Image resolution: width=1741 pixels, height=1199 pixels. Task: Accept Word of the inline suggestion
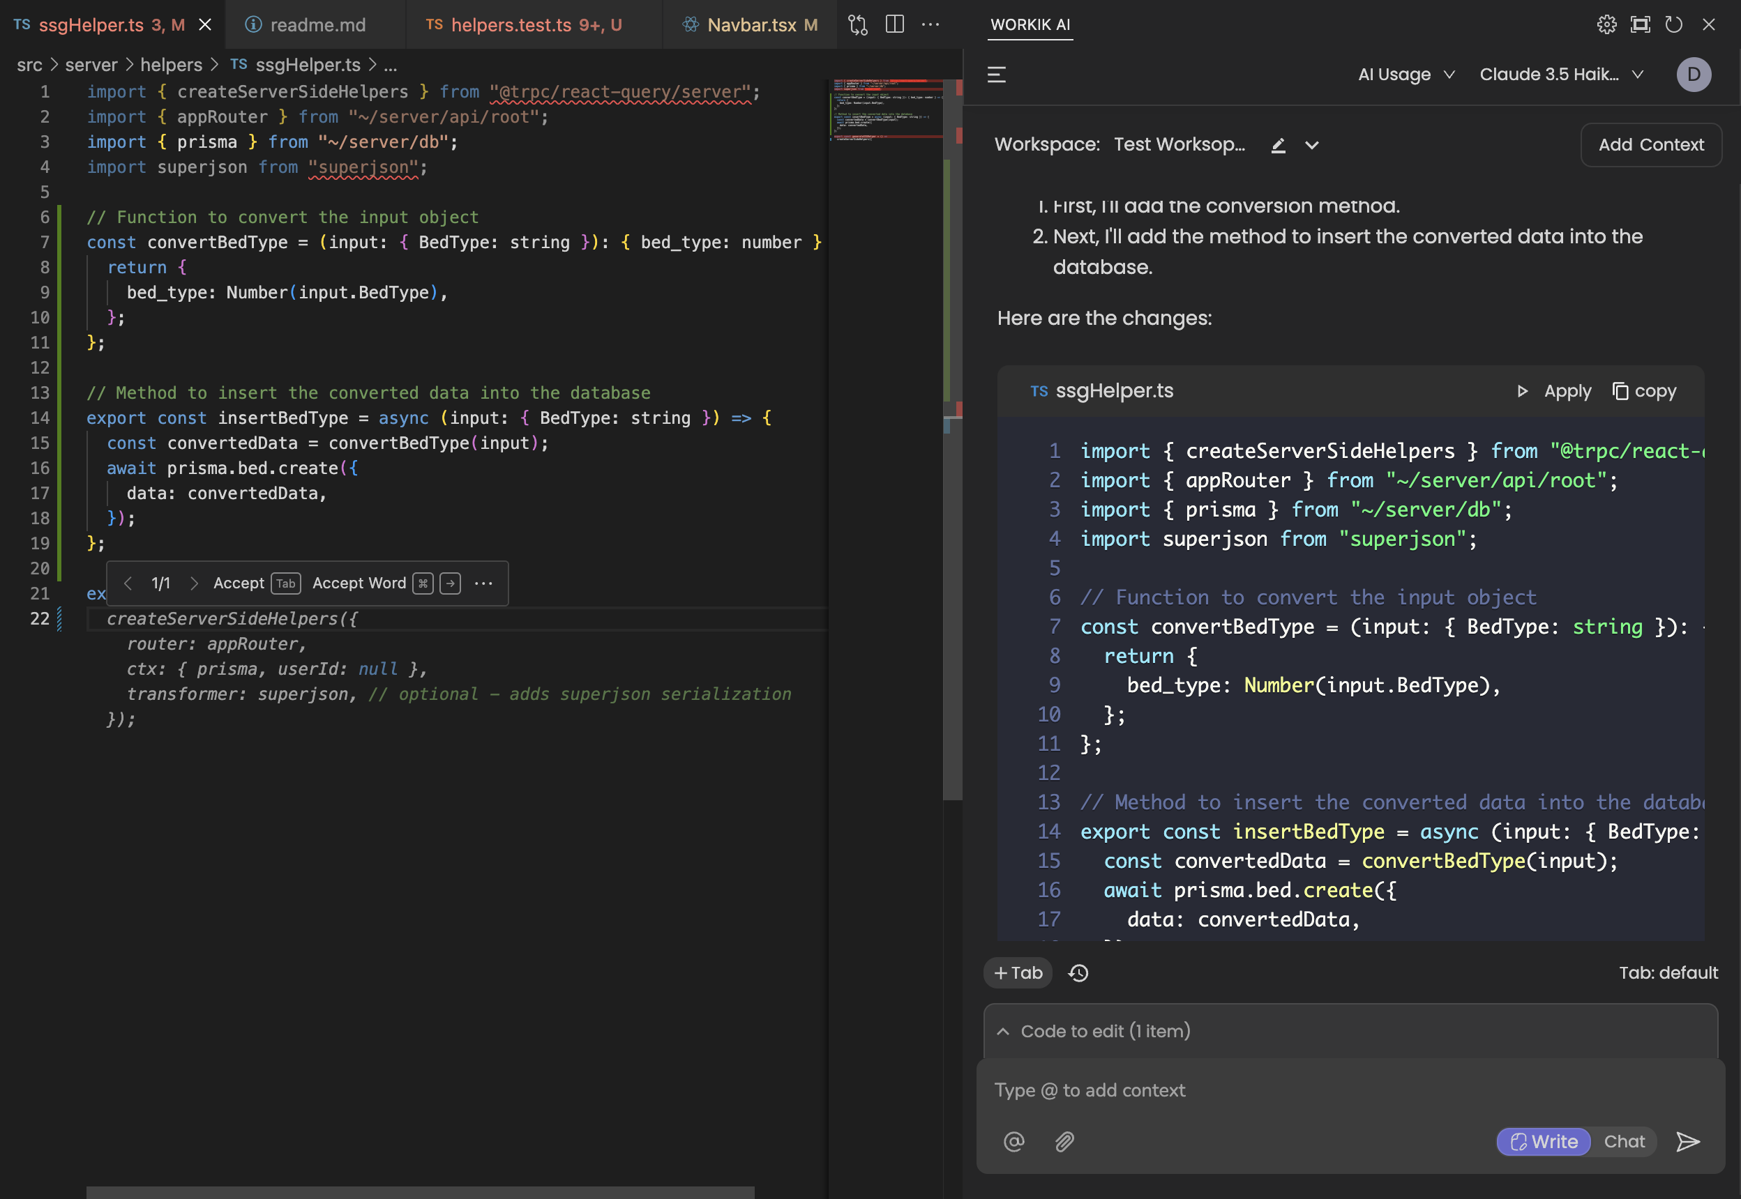[386, 583]
